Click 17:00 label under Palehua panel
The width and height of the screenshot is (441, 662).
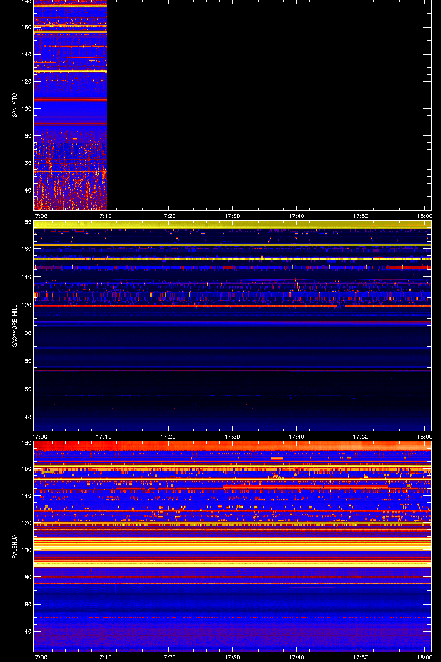tap(40, 657)
